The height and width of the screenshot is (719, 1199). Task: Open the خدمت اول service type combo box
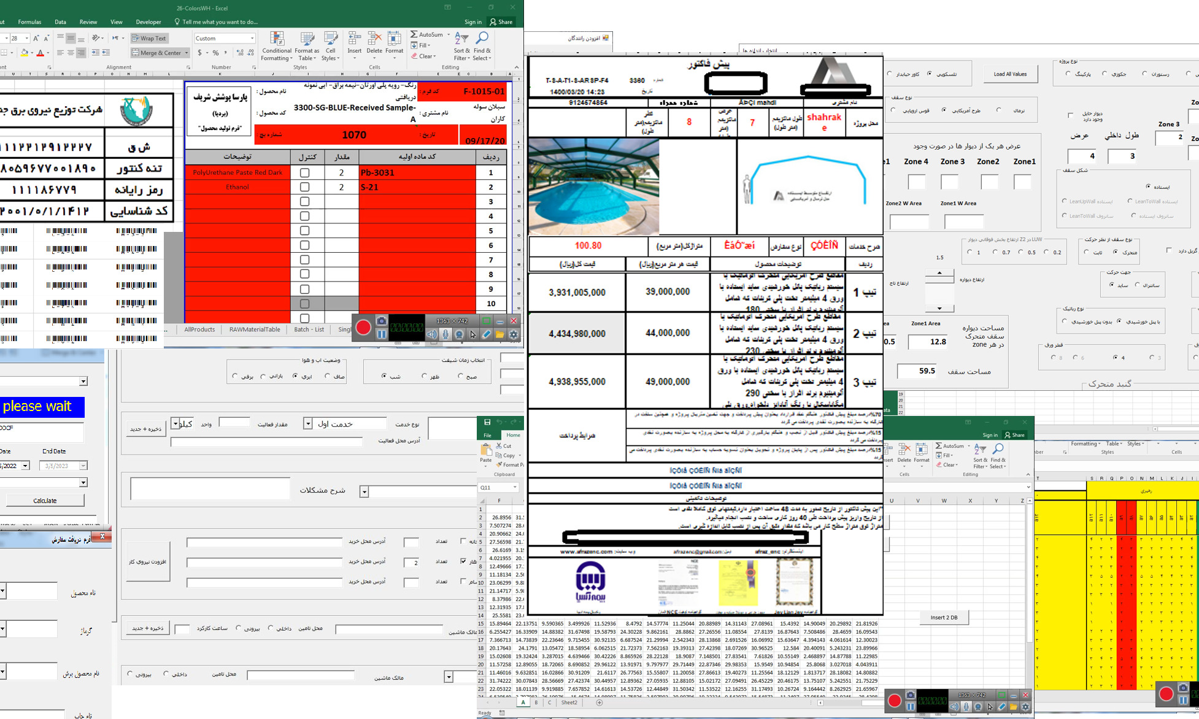tap(308, 424)
